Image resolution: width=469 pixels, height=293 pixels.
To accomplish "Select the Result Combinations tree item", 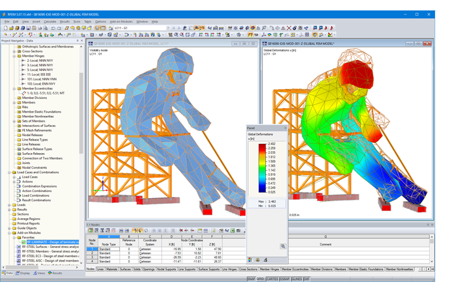I will coord(36,201).
